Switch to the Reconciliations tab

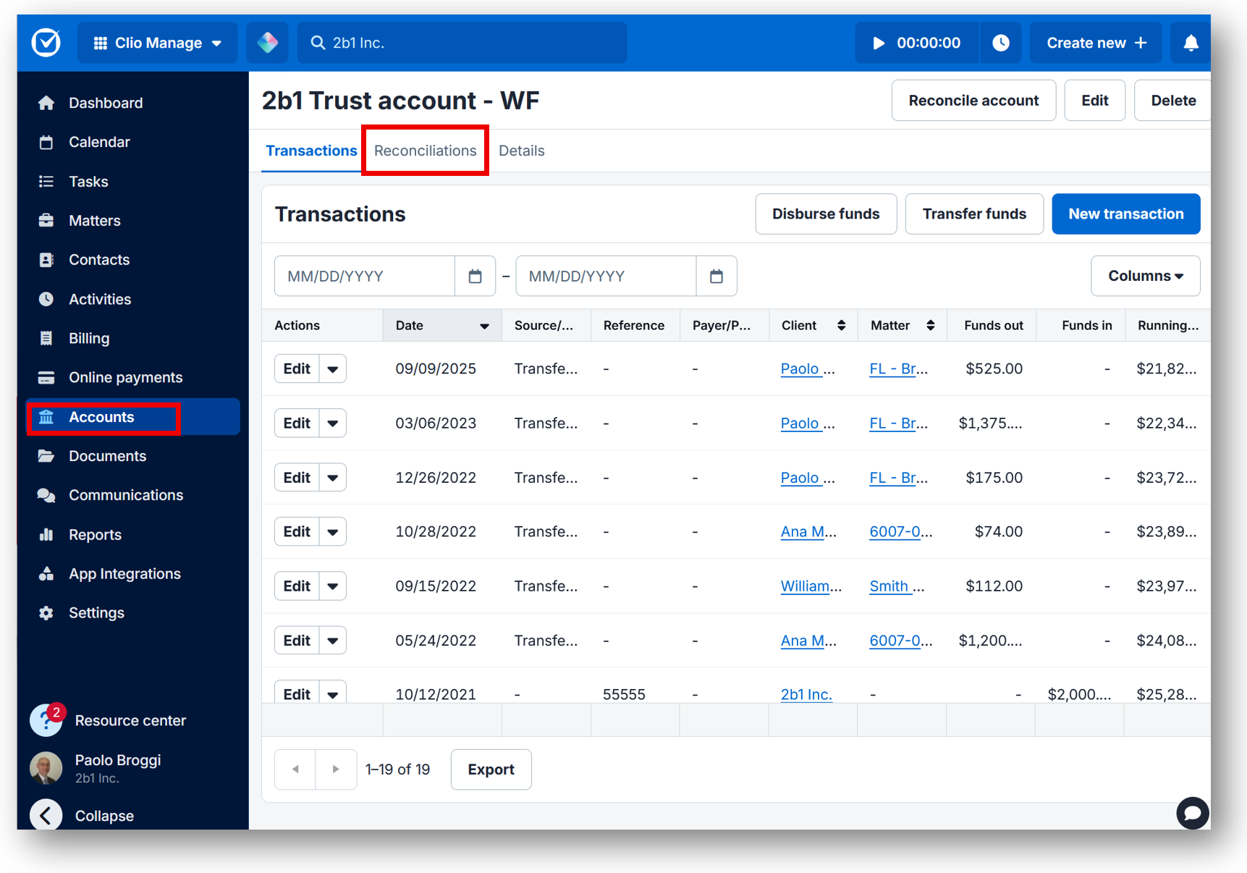[425, 151]
